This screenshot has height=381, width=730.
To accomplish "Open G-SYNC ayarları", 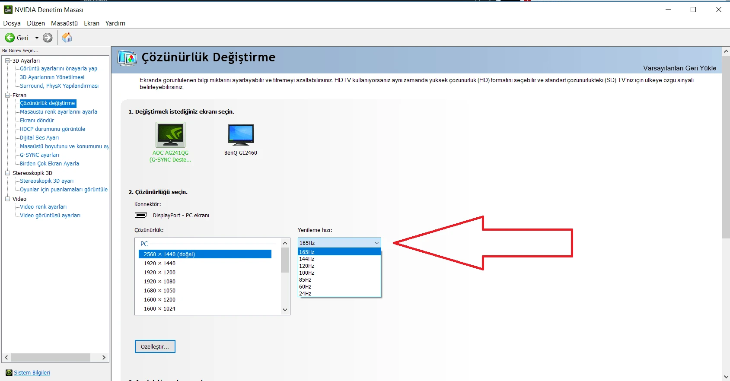I will pyautogui.click(x=39, y=155).
